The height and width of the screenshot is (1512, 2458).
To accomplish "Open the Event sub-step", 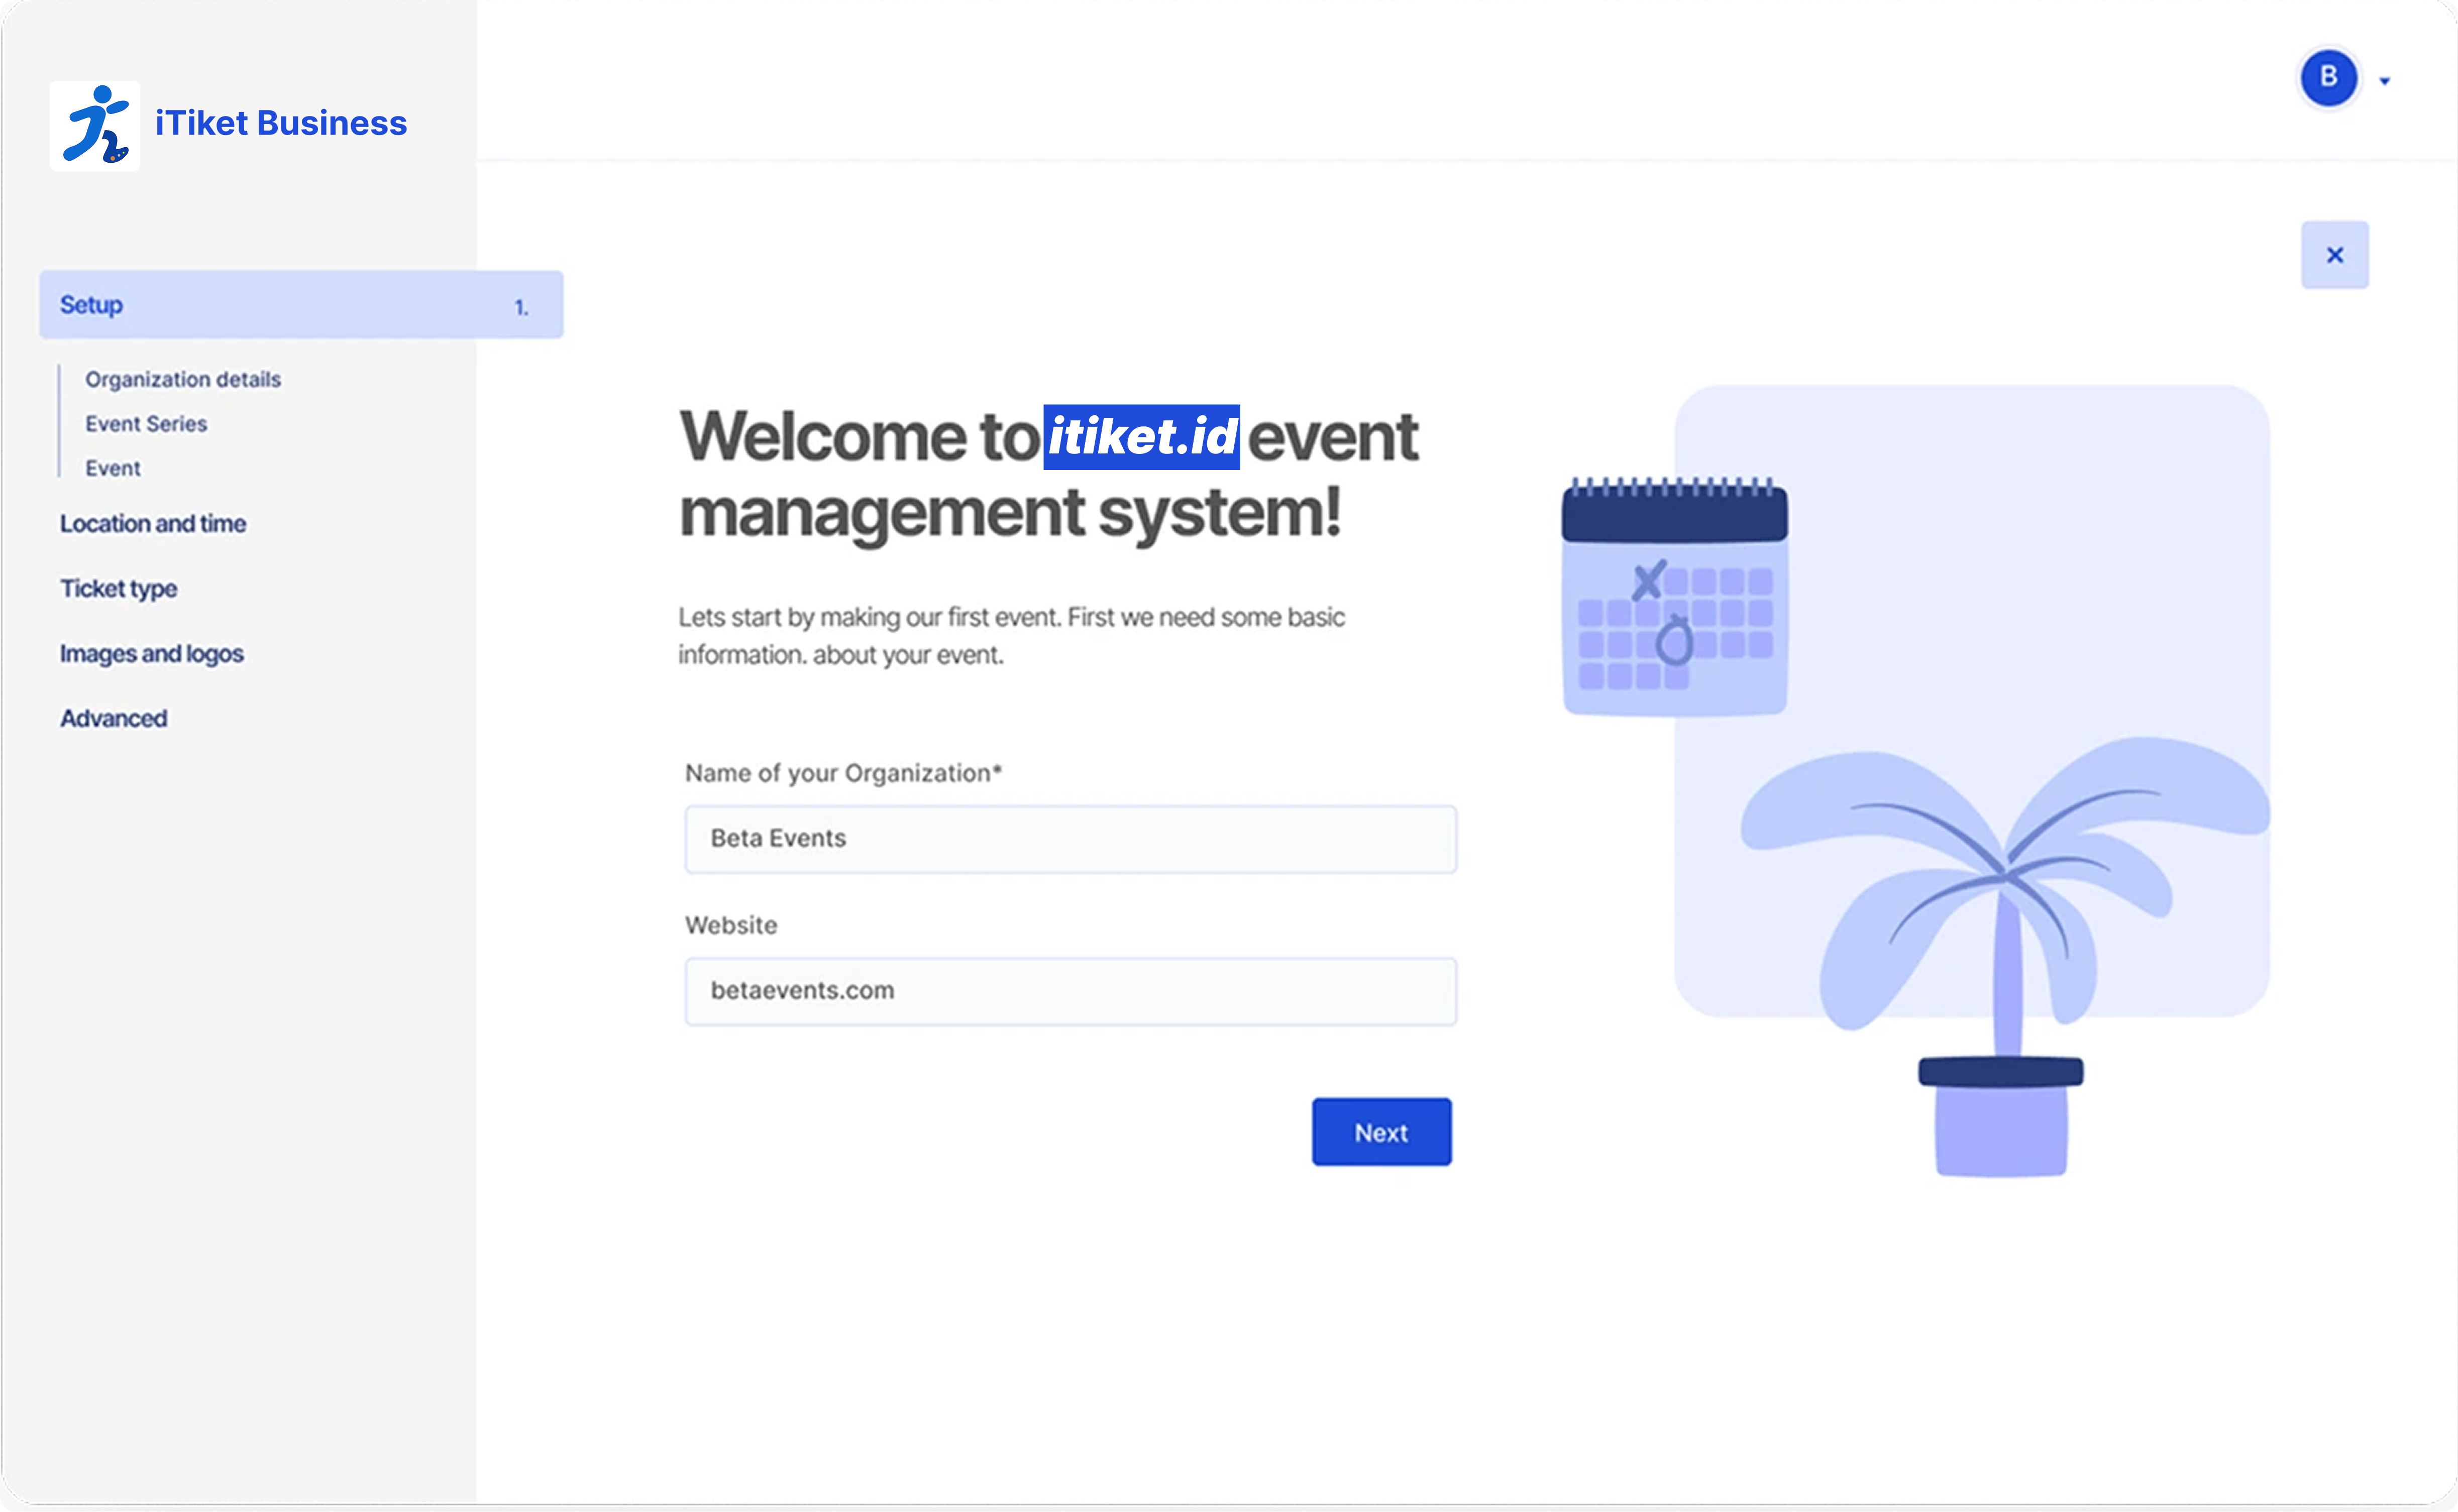I will point(113,468).
